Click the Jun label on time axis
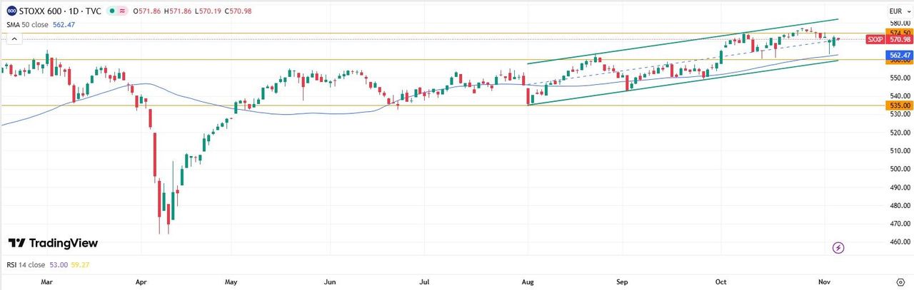Viewport: 914px width, 290px height. pyautogui.click(x=329, y=281)
